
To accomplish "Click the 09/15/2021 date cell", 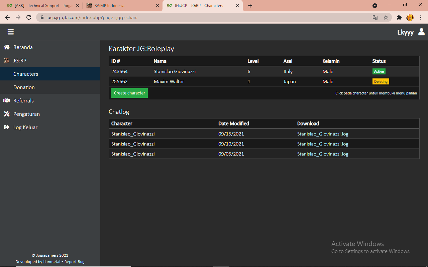I will tap(231, 134).
